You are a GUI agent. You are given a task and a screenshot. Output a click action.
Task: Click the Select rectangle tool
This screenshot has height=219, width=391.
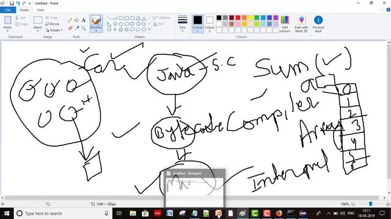pos(38,20)
